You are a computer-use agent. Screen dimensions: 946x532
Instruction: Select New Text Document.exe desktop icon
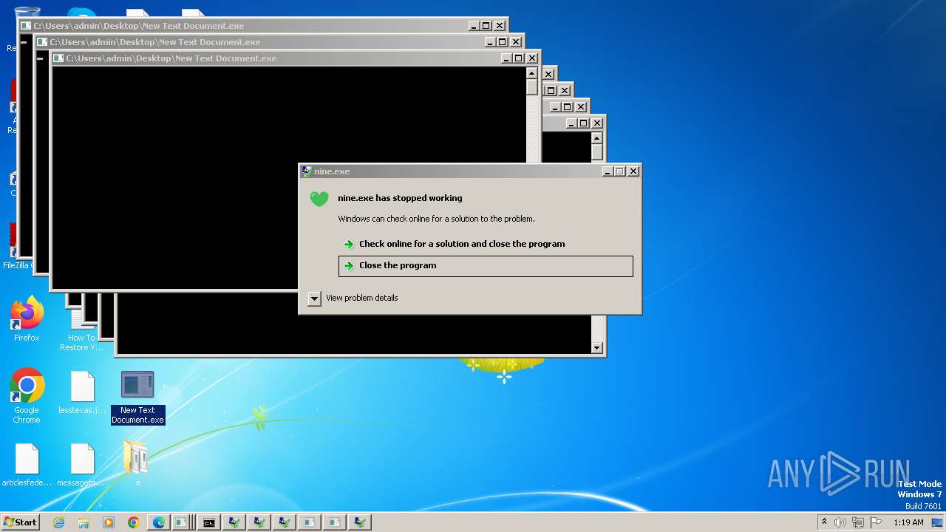137,398
